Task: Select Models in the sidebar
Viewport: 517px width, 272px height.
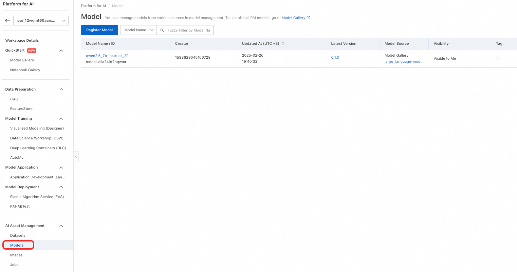Action: coord(17,245)
